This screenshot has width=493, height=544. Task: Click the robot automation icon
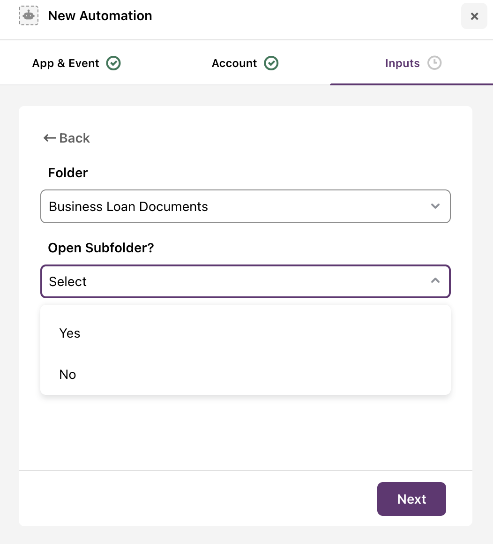tap(29, 15)
